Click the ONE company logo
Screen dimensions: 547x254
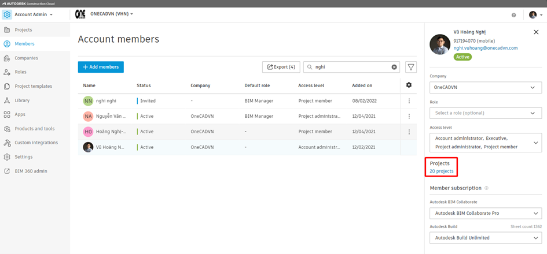pos(80,14)
